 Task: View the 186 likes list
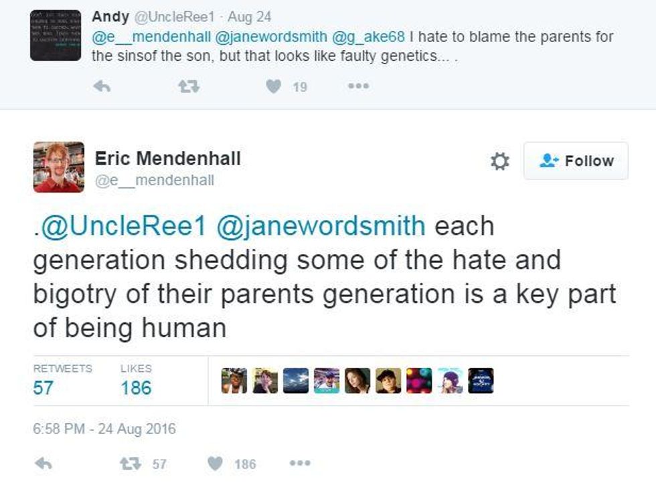tap(136, 381)
